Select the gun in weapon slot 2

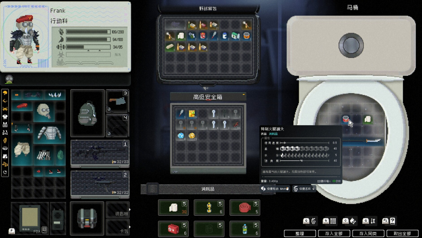(99, 184)
